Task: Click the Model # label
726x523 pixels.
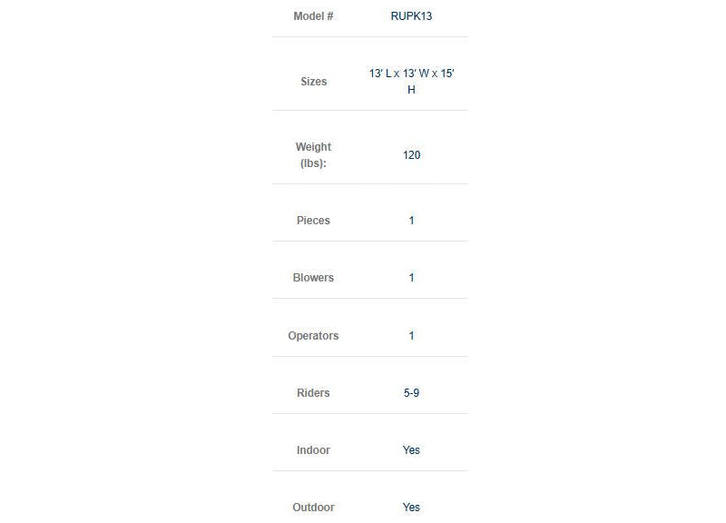Action: pyautogui.click(x=313, y=16)
